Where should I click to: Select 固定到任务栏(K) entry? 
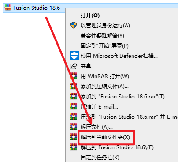pos(100,158)
